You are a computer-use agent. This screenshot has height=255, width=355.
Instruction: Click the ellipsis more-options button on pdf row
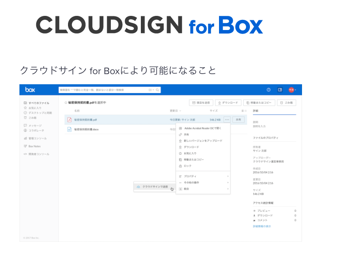click(x=227, y=120)
